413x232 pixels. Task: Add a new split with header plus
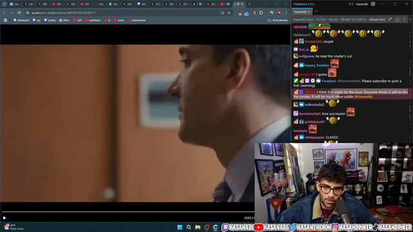coord(410,19)
